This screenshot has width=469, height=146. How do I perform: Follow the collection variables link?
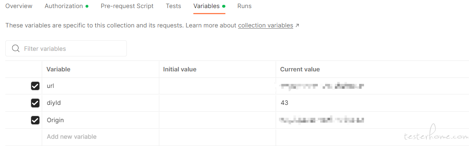pyautogui.click(x=266, y=25)
